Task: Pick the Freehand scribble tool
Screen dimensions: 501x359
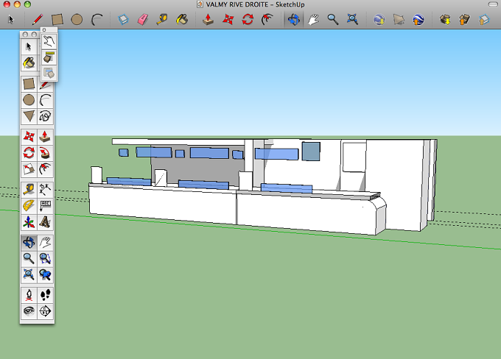Action: (45, 115)
